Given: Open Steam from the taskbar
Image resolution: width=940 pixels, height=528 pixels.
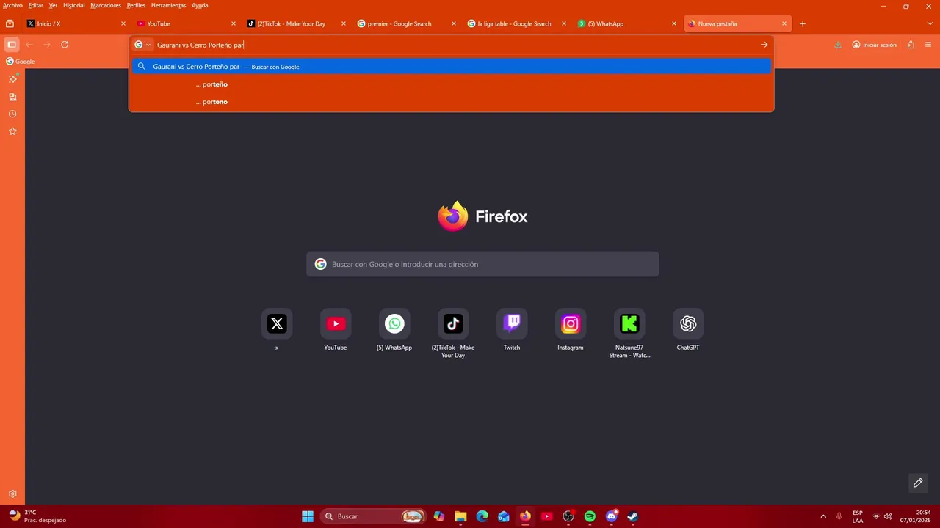Looking at the screenshot, I should click(x=633, y=516).
